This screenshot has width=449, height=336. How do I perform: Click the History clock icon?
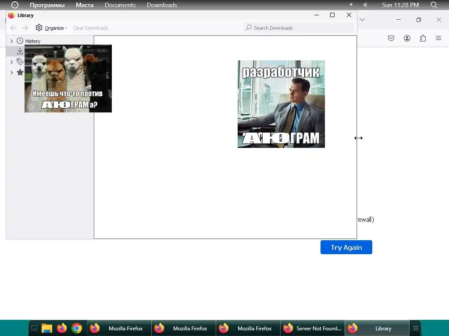[x=20, y=41]
